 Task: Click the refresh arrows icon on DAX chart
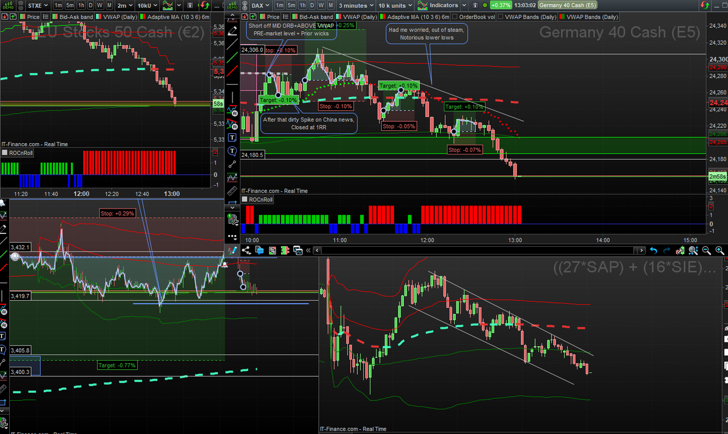pyautogui.click(x=704, y=5)
